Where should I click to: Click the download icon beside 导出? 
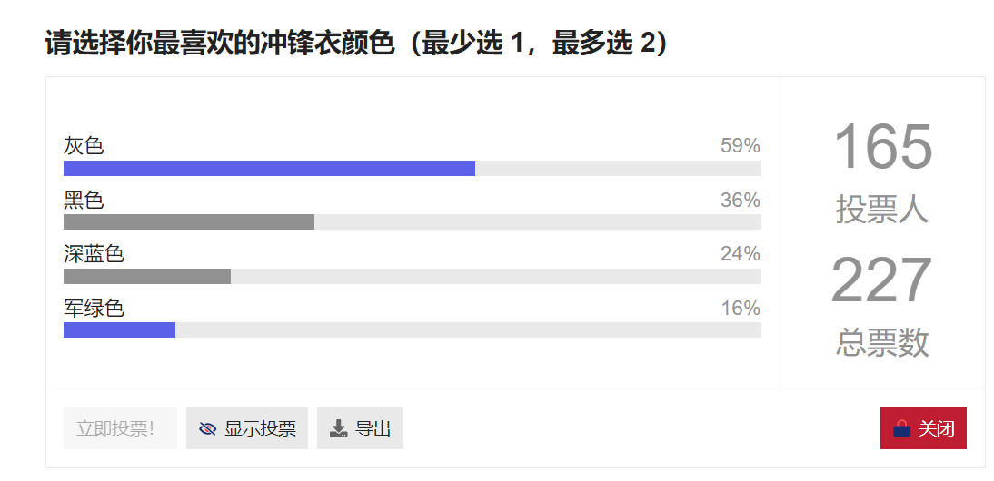[x=339, y=428]
